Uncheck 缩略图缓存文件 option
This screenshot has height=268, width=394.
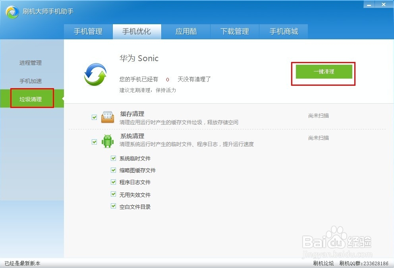click(x=113, y=170)
